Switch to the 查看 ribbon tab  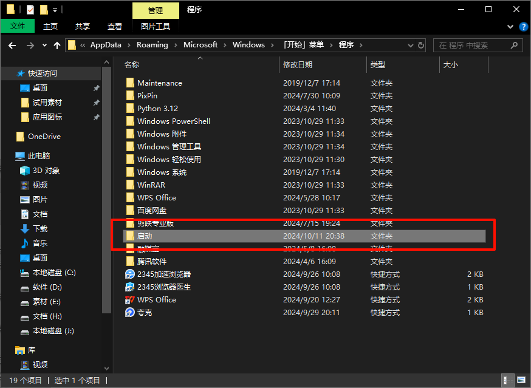pos(114,26)
